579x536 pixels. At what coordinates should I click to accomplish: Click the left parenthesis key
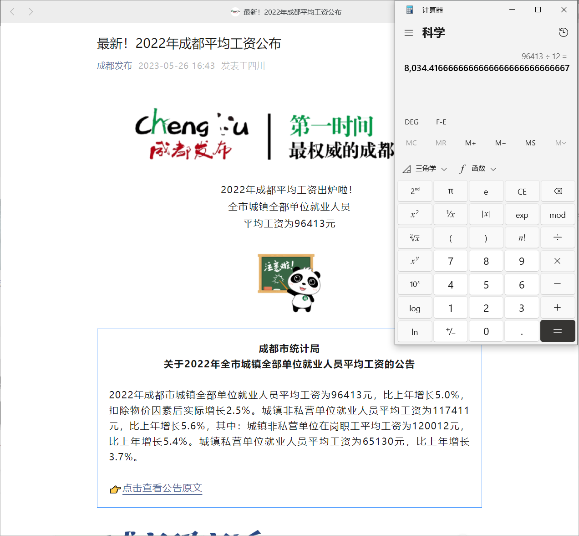coord(451,238)
